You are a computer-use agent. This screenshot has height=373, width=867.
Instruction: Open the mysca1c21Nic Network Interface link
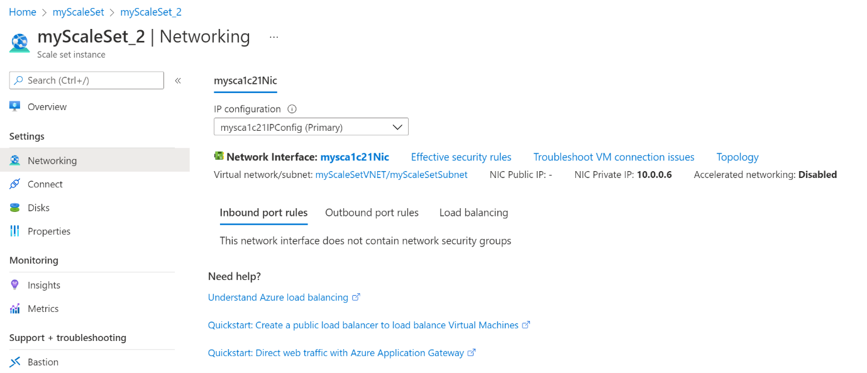coord(355,157)
